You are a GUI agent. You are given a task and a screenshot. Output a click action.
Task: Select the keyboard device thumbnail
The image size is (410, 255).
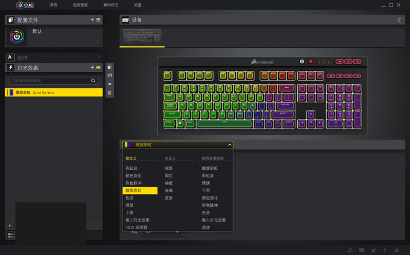(142, 36)
